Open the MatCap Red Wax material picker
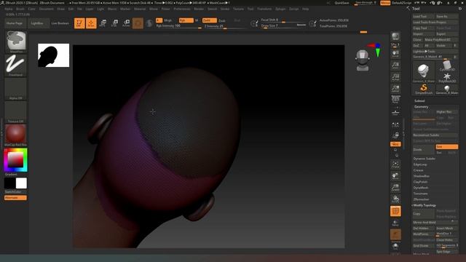 15,135
